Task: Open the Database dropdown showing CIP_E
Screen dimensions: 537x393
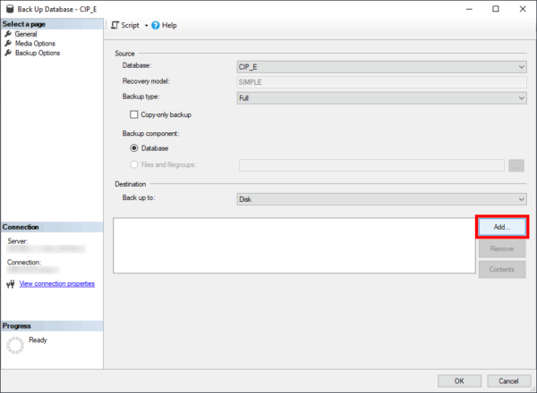Action: 382,67
